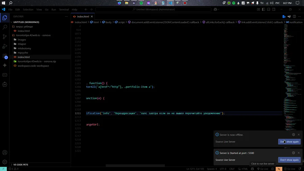Expand the mlobotomy folder
Viewport: 304px width, 171px height.
tap(24, 48)
